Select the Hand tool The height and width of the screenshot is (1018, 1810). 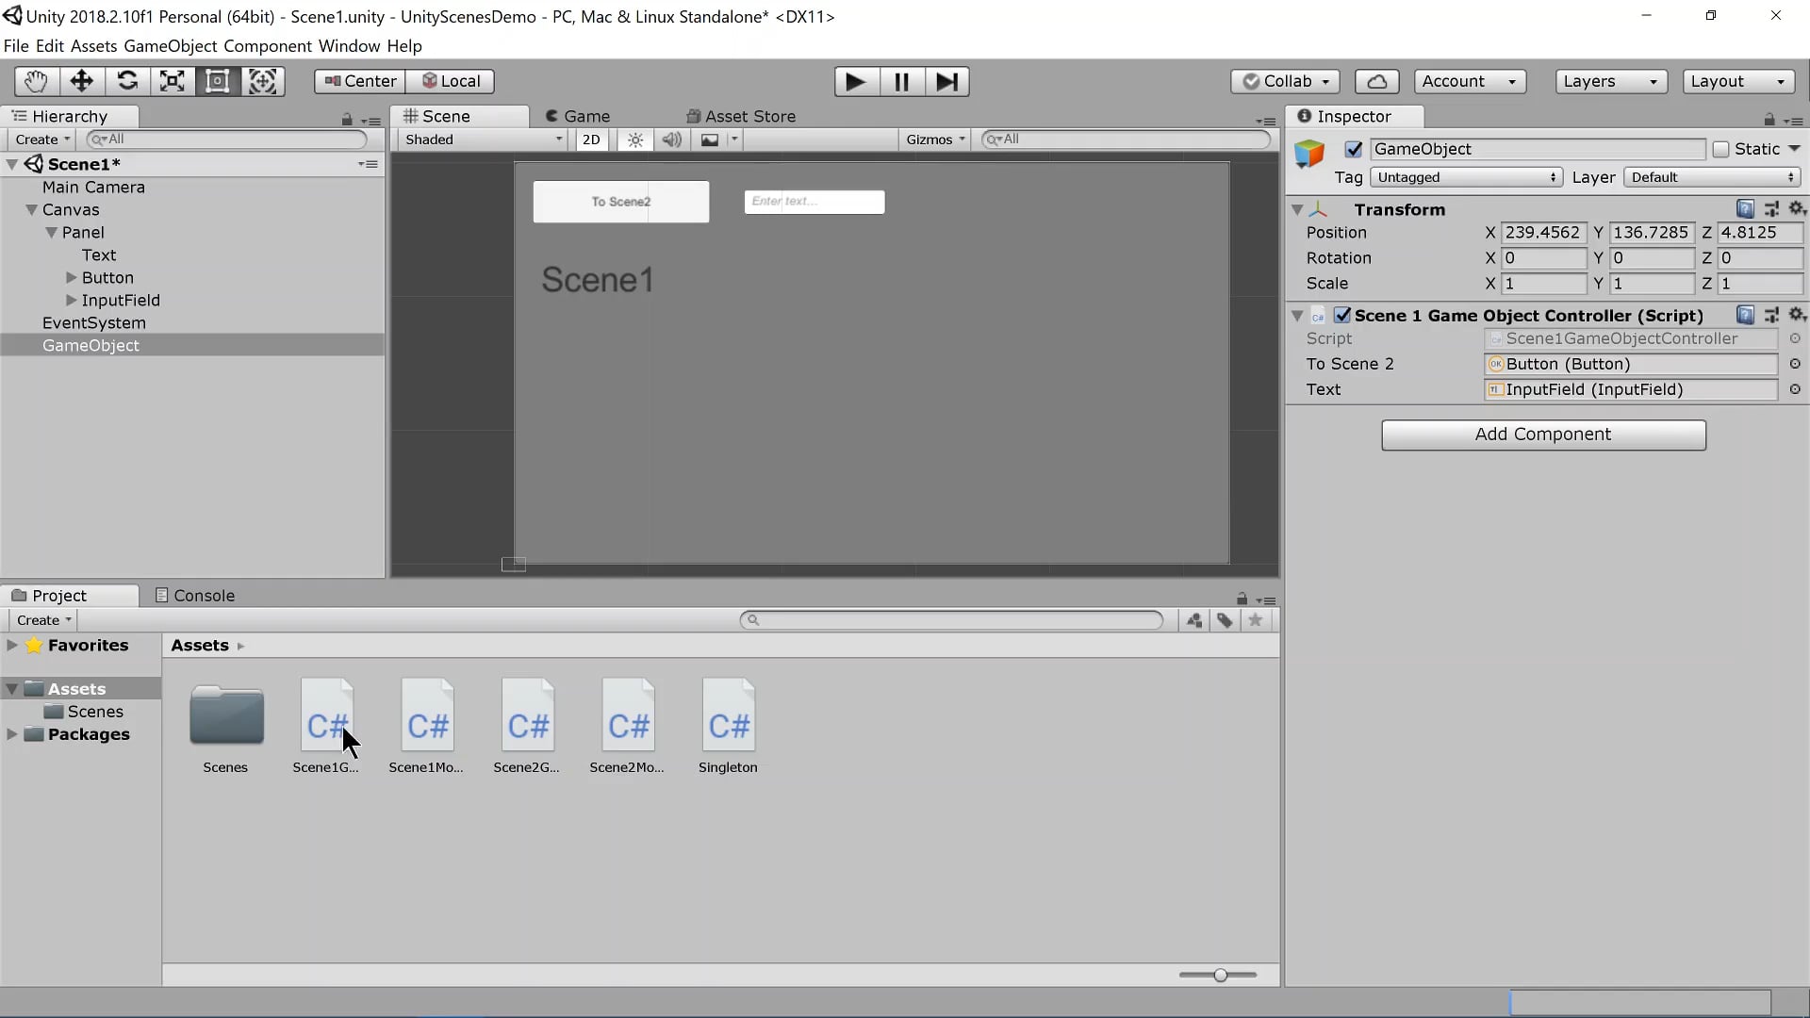click(x=35, y=81)
